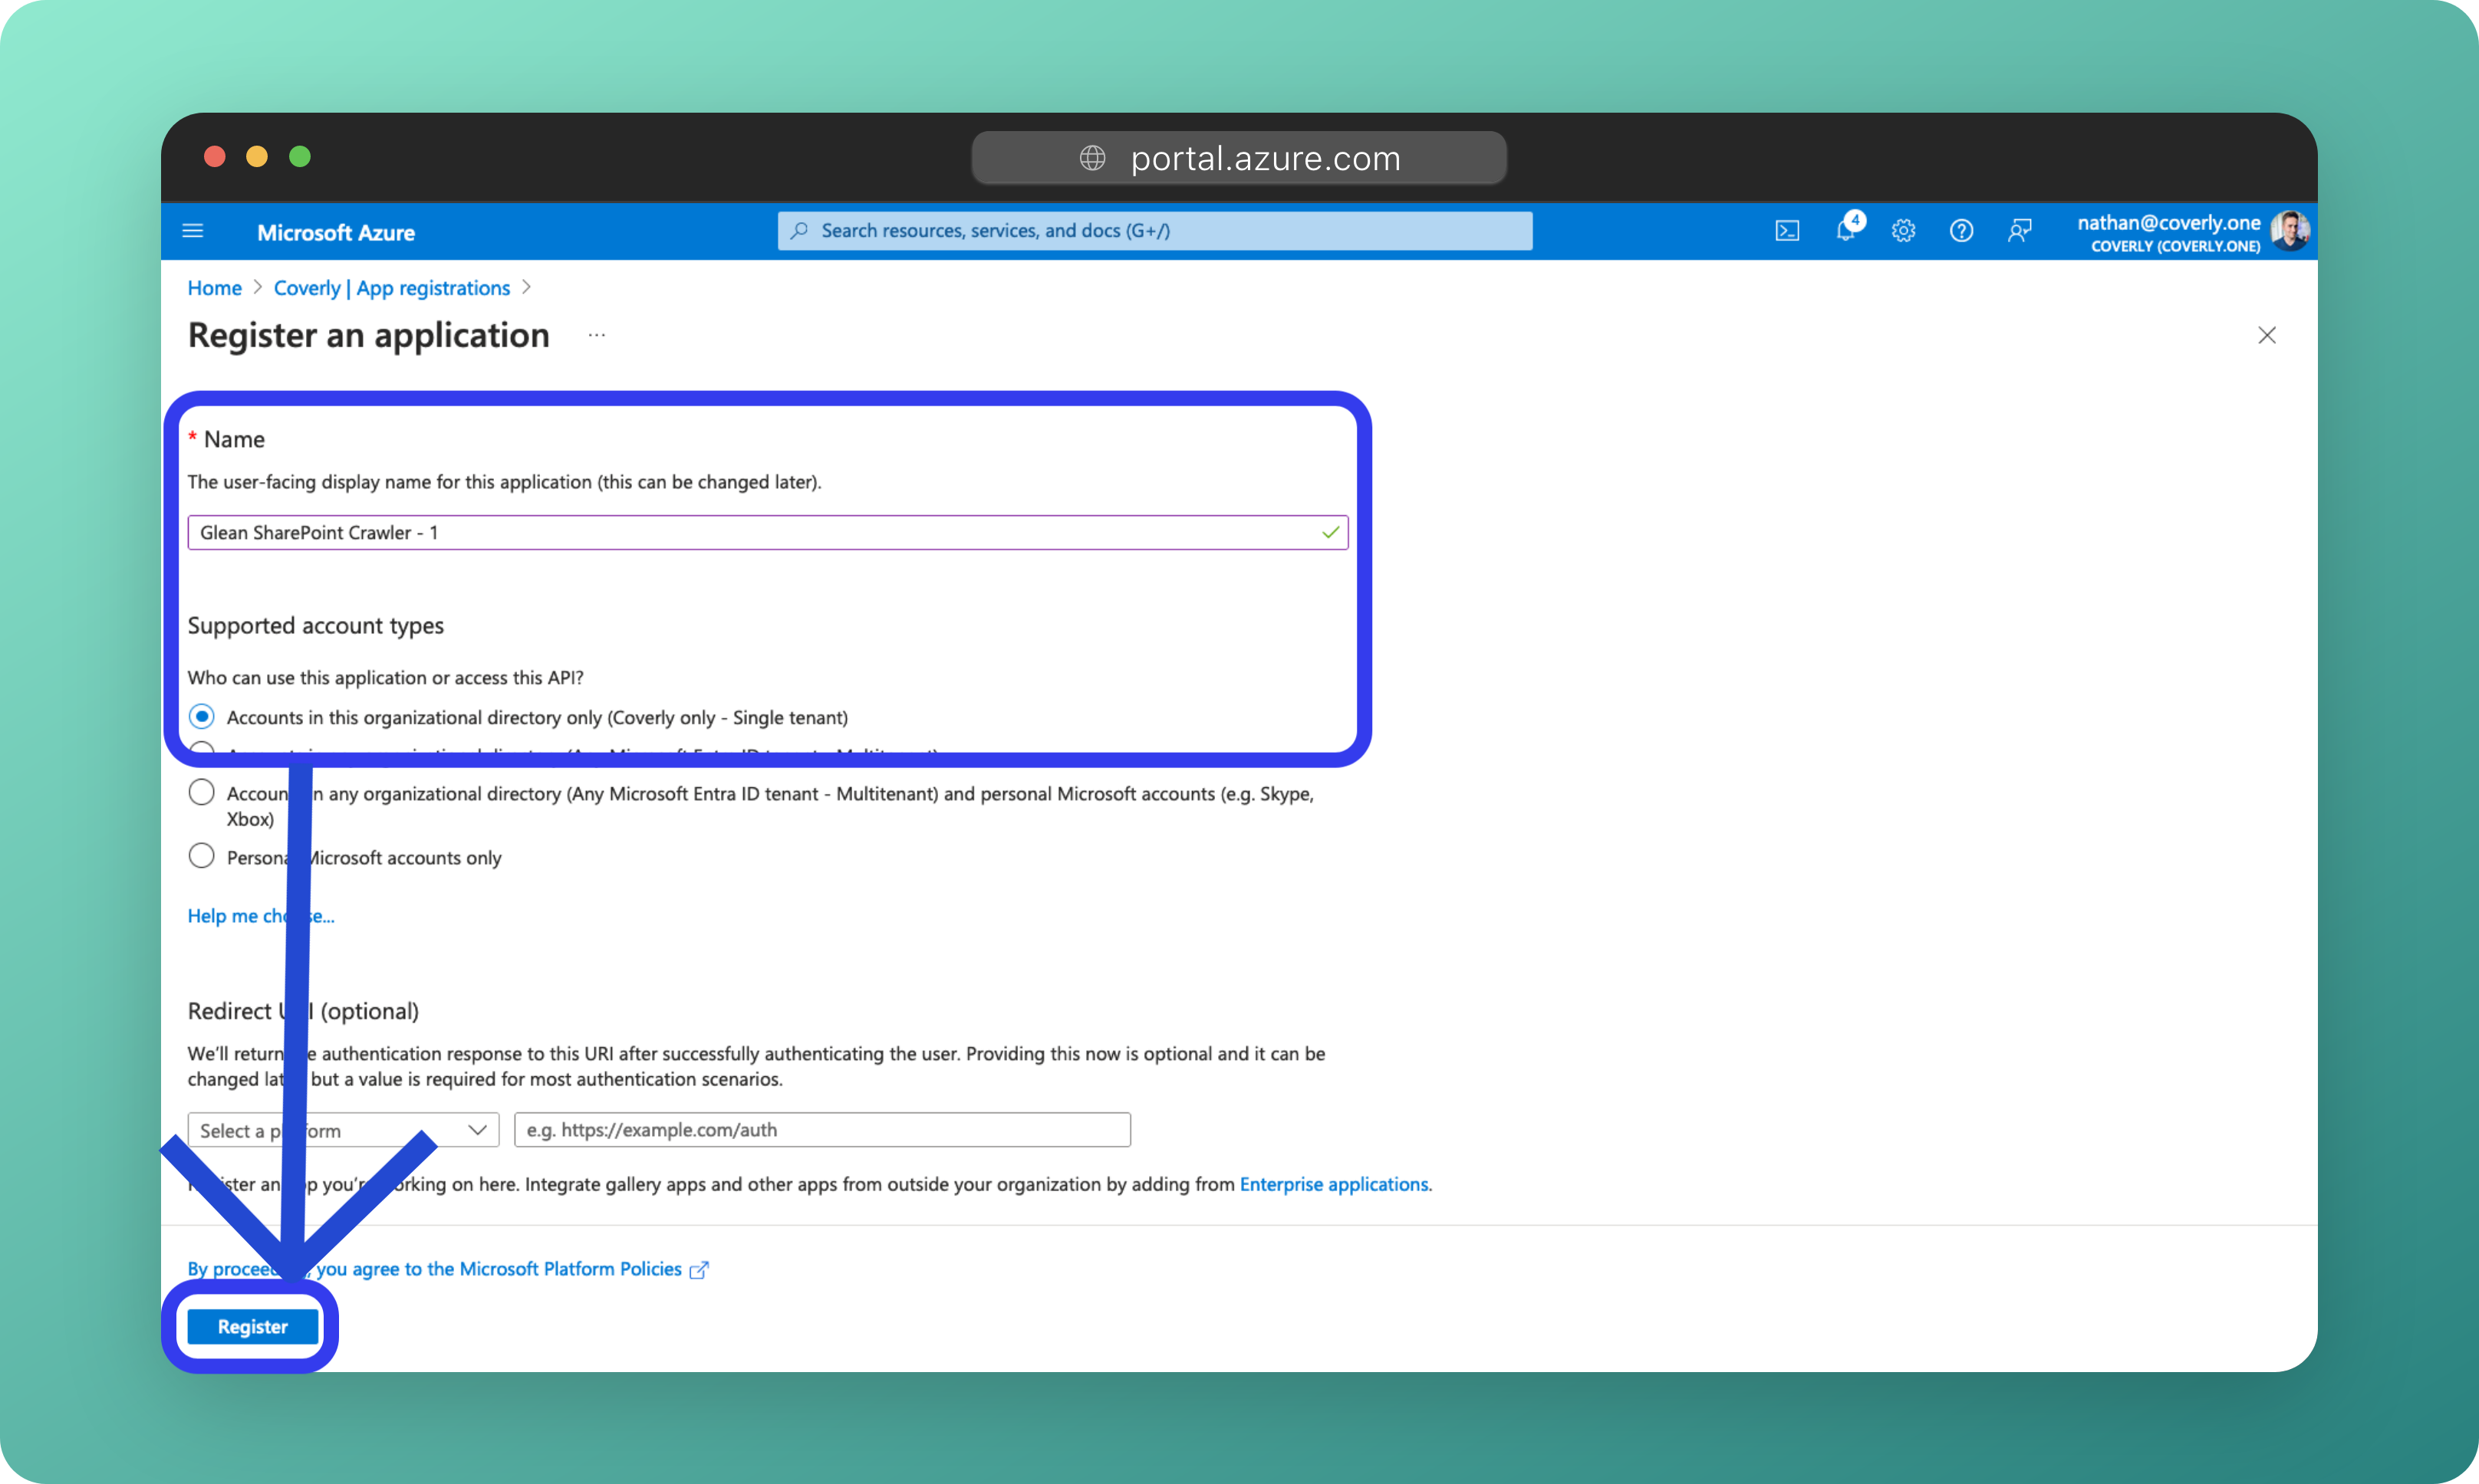Screen dimensions: 2479x1484
Task: Open portal settings gear
Action: coord(1903,231)
